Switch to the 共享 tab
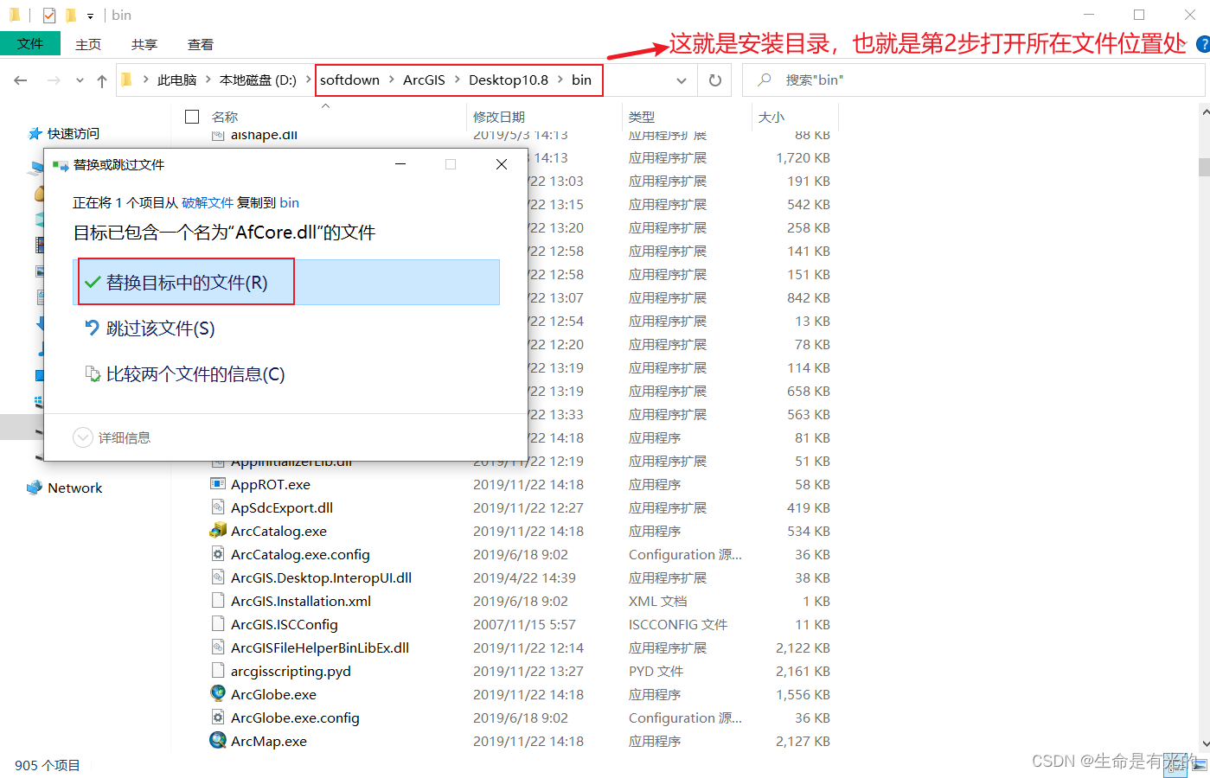The image size is (1210, 778). [x=144, y=44]
